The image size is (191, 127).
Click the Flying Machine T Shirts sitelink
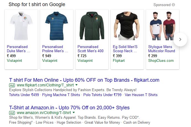click(61, 95)
